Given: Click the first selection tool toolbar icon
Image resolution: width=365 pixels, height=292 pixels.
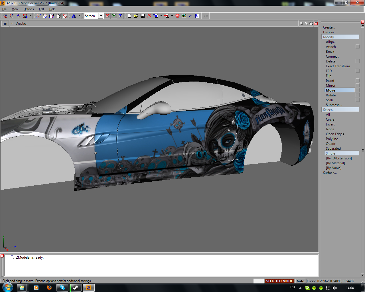Looking at the screenshot, I should point(5,16).
